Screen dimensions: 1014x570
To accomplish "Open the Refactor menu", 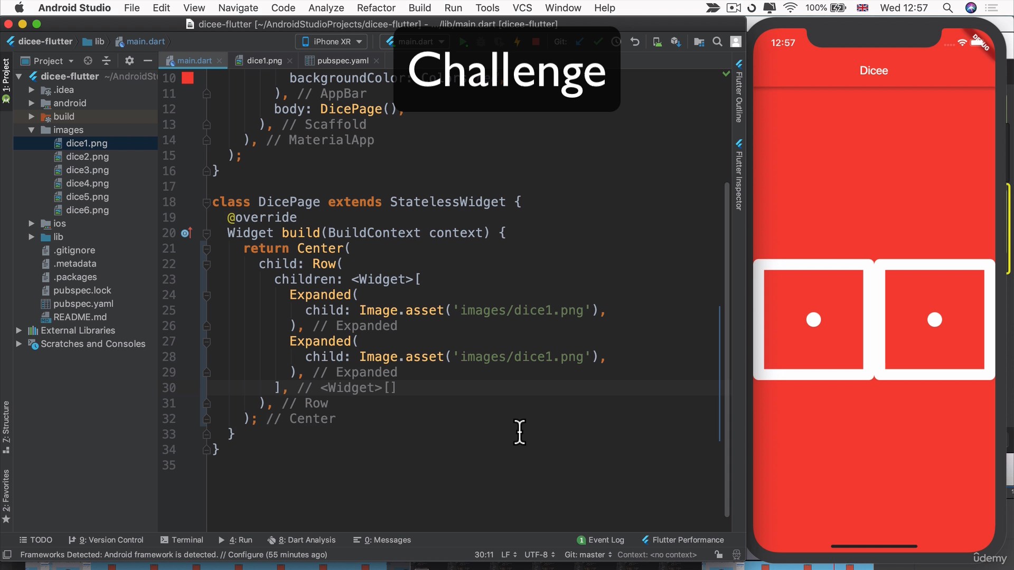I will 376,8.
